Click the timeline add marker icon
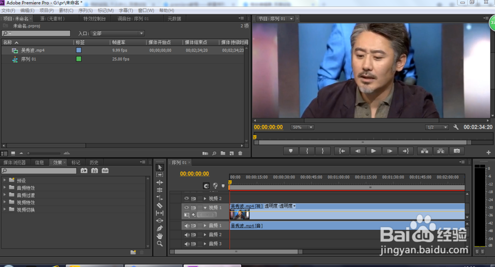The width and height of the screenshot is (495, 267). point(223,186)
